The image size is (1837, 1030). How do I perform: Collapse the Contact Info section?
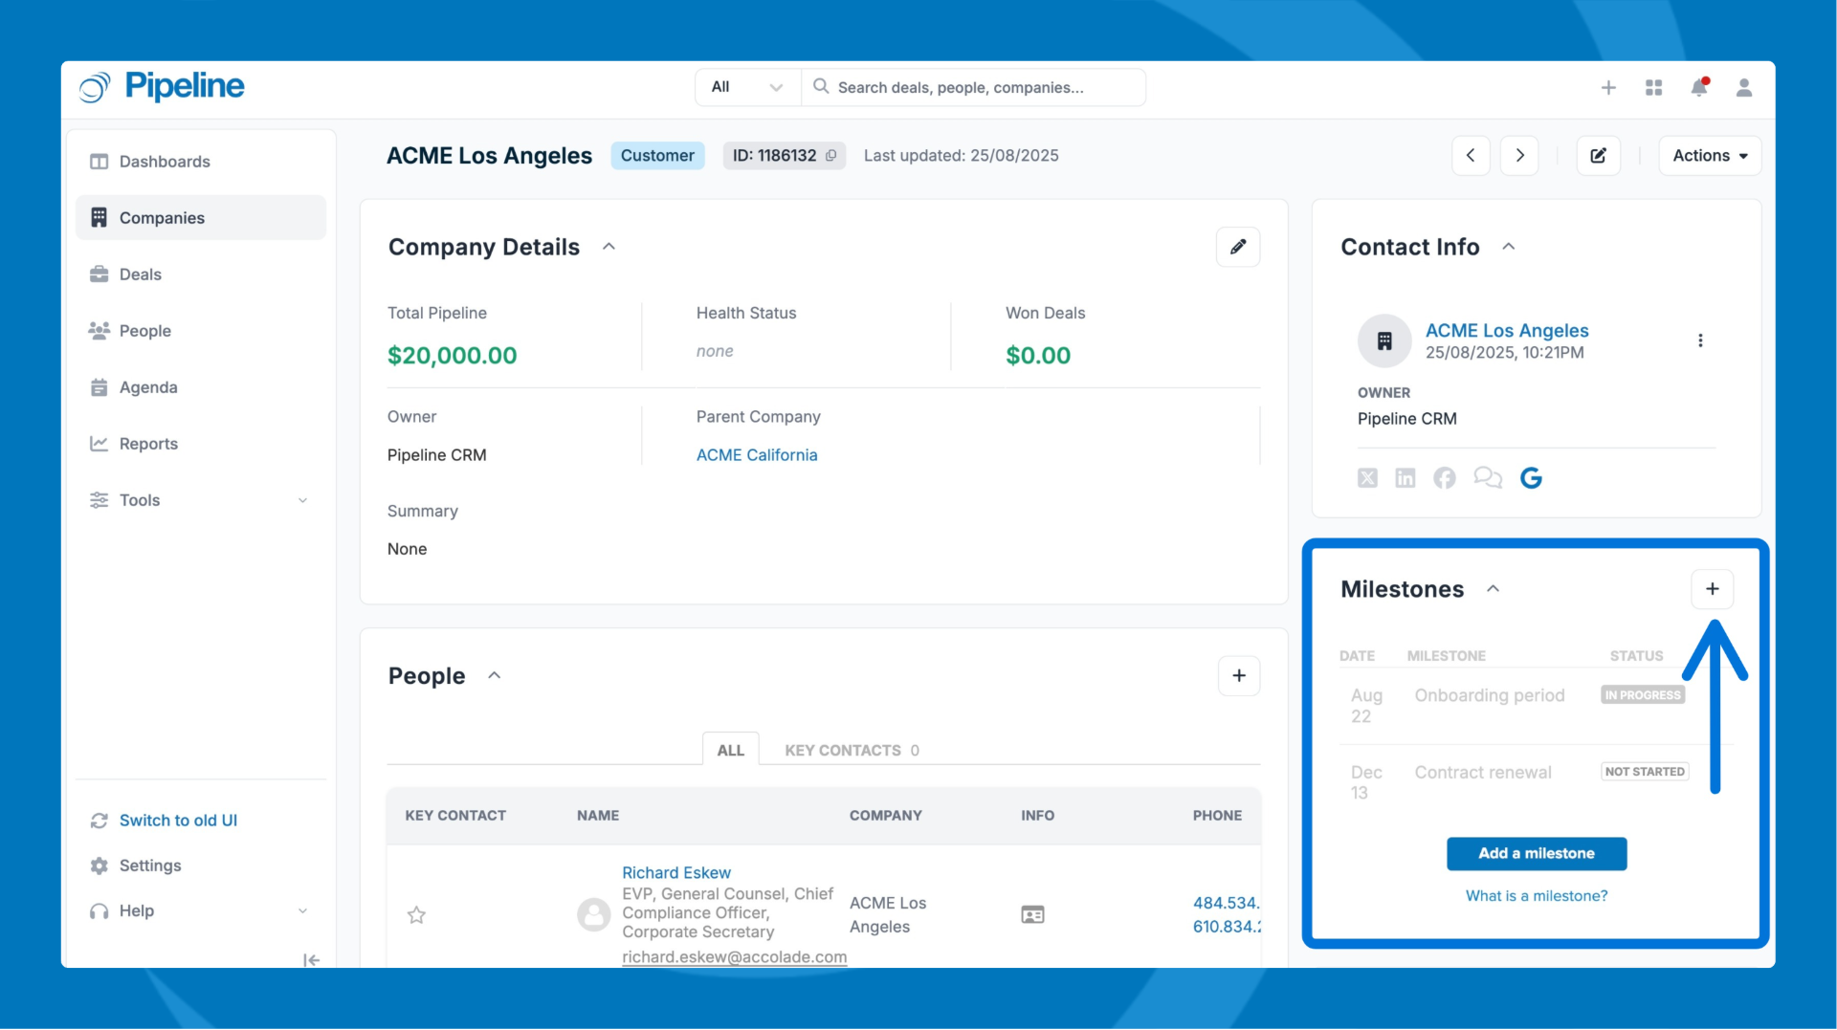coord(1509,247)
